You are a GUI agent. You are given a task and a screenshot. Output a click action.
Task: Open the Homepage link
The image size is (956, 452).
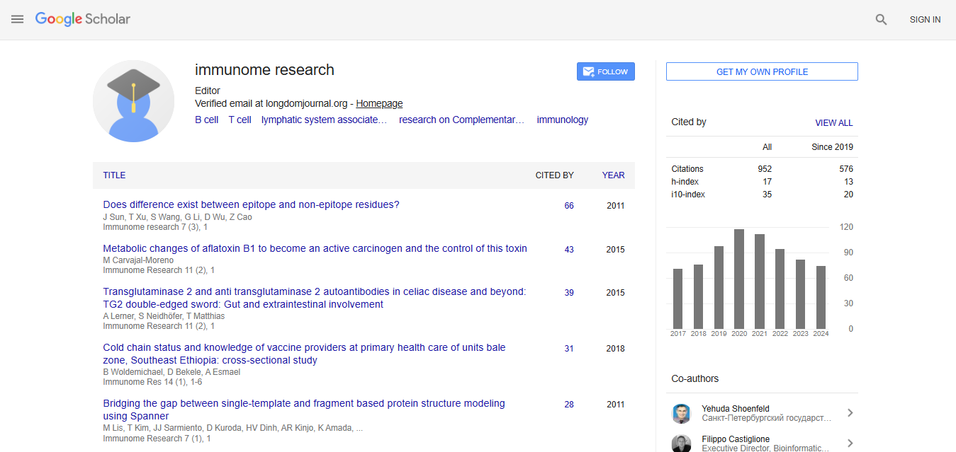coord(379,103)
